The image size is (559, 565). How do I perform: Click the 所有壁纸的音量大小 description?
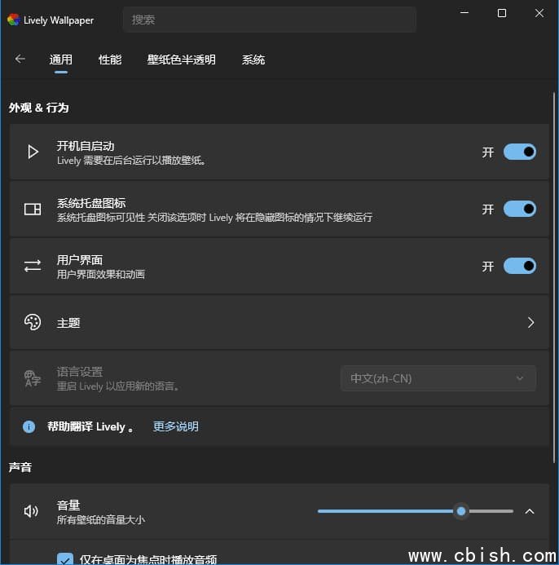coord(101,520)
